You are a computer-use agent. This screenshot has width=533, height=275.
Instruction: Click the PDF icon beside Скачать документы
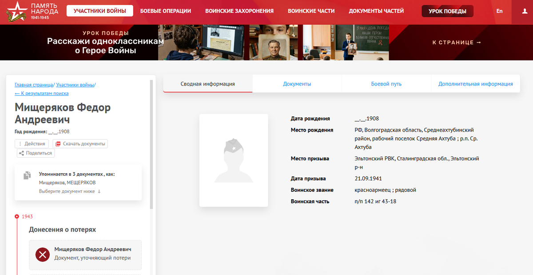point(58,143)
